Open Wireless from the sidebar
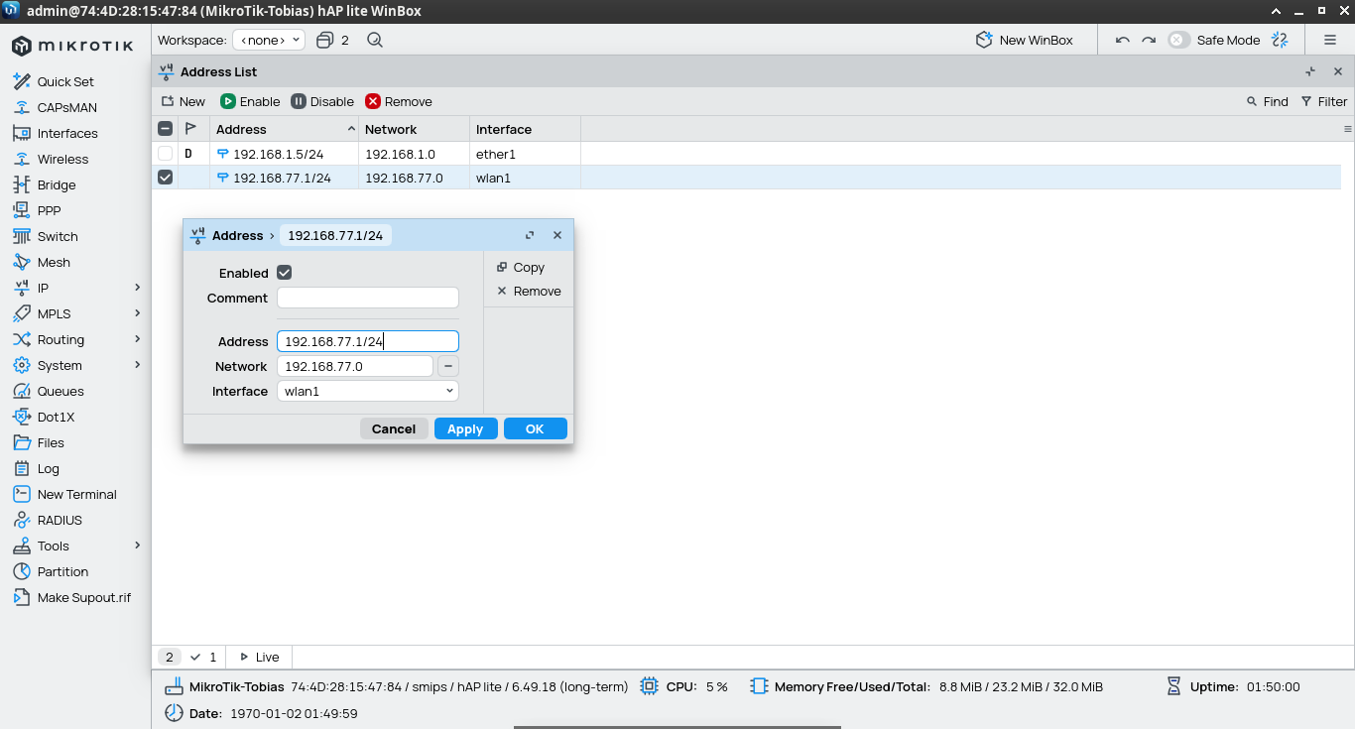The height and width of the screenshot is (729, 1355). click(x=62, y=159)
